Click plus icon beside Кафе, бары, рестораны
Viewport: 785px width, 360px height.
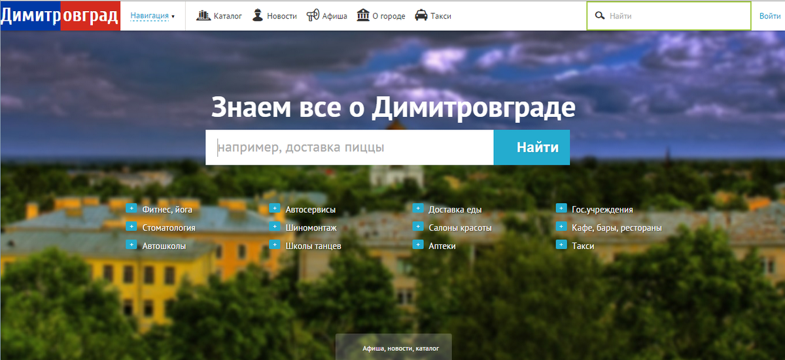click(x=561, y=227)
